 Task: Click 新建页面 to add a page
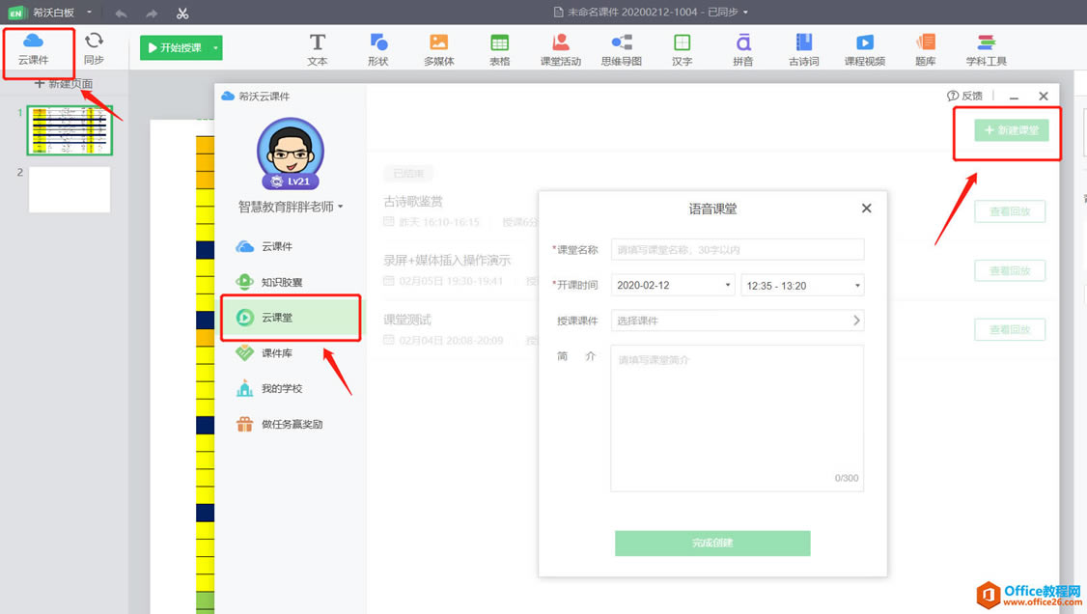63,84
